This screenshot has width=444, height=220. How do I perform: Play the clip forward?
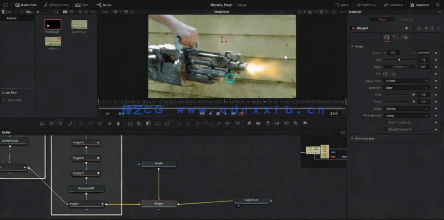(226, 113)
